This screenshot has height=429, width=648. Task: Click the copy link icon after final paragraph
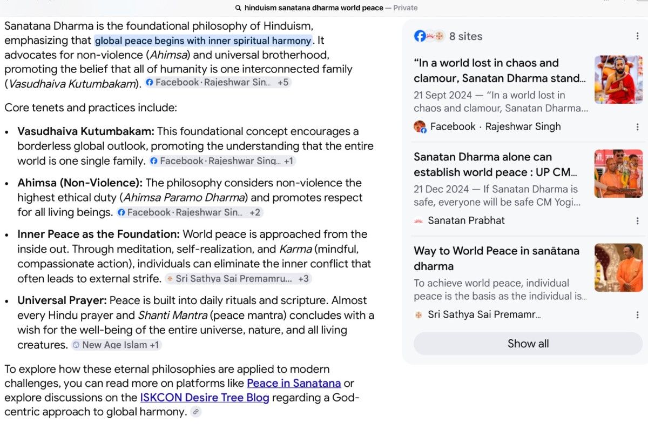[196, 412]
